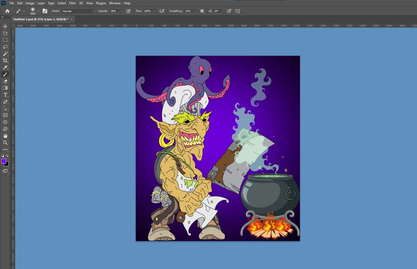This screenshot has width=417, height=269.
Task: Select the Rectangular Marquee tool
Action: pos(5,40)
